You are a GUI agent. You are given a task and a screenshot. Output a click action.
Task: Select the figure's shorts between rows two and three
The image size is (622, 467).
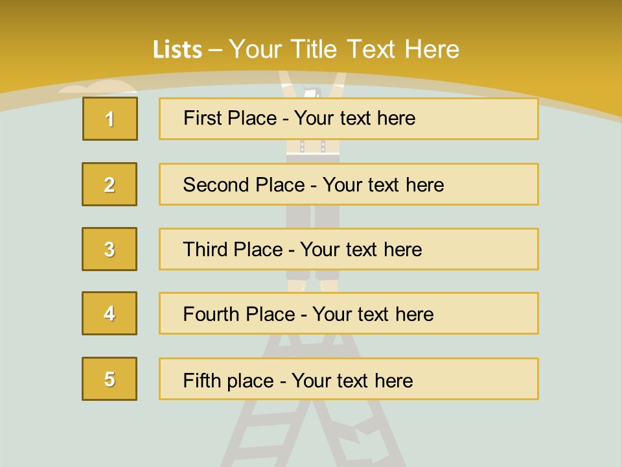(312, 217)
